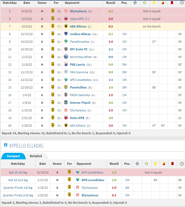The width and height of the screenshot is (185, 207).
Task: Open the 5:0 result against PAS Lamia
Action: click(x=111, y=65)
